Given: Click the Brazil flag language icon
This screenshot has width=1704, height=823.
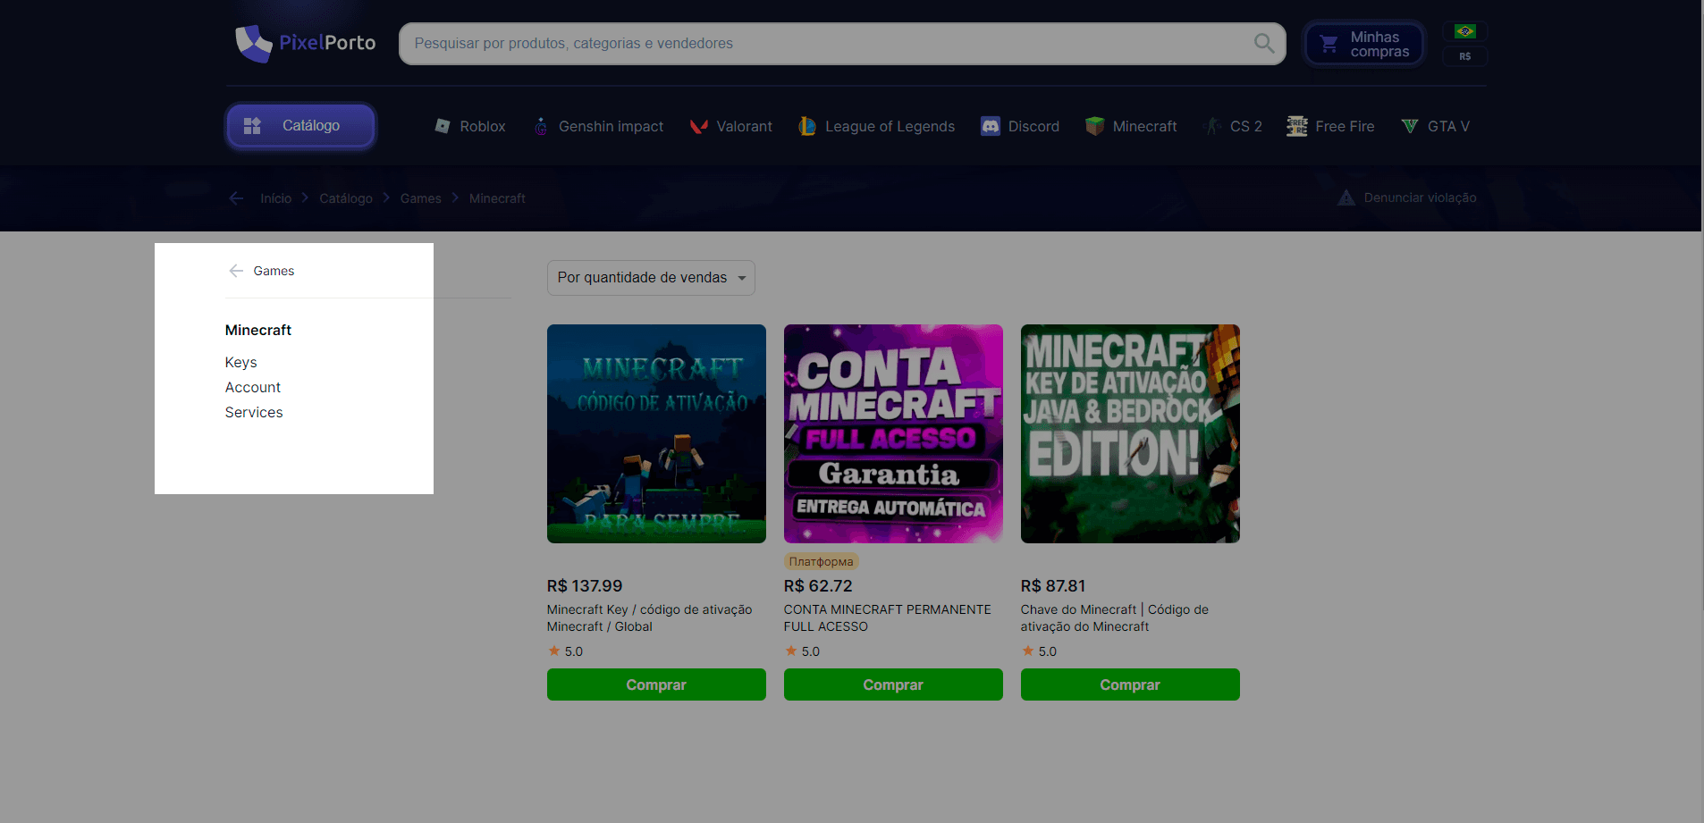Looking at the screenshot, I should pos(1464,32).
